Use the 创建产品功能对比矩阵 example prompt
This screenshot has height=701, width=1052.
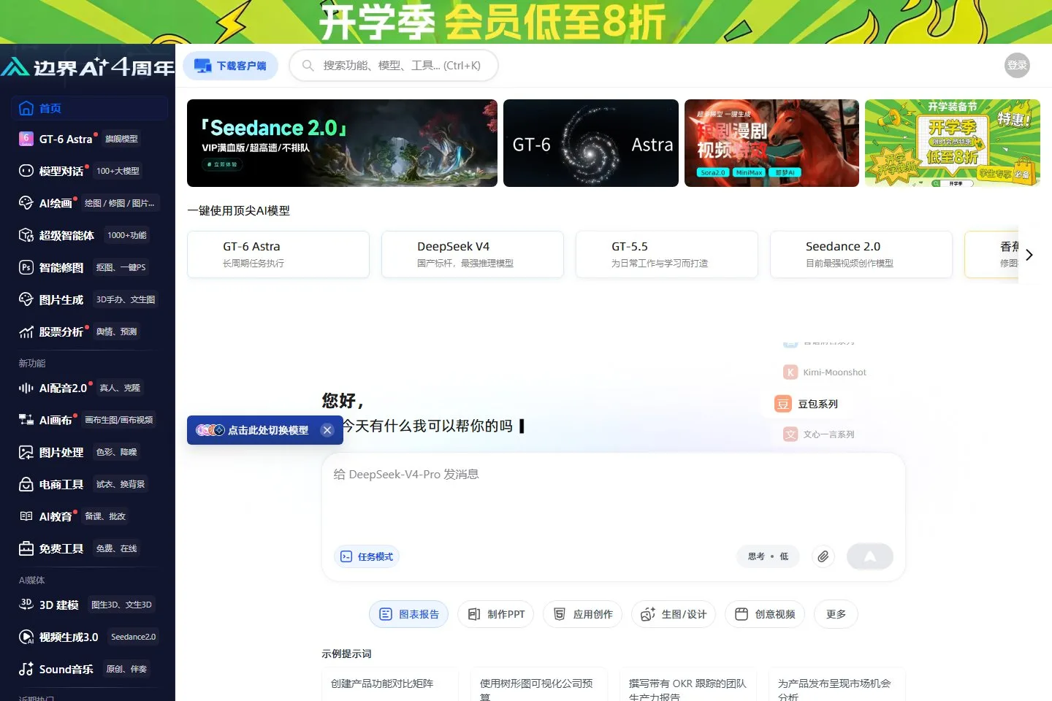(x=390, y=684)
